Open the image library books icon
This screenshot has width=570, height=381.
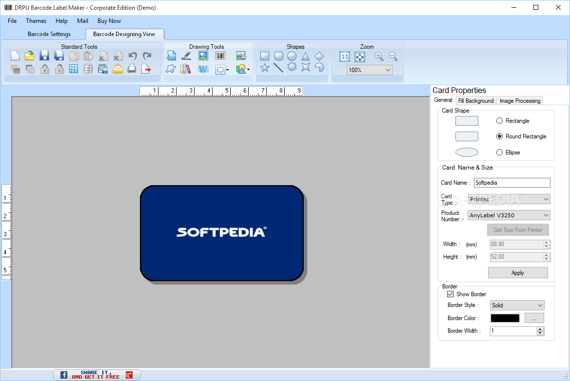[185, 69]
